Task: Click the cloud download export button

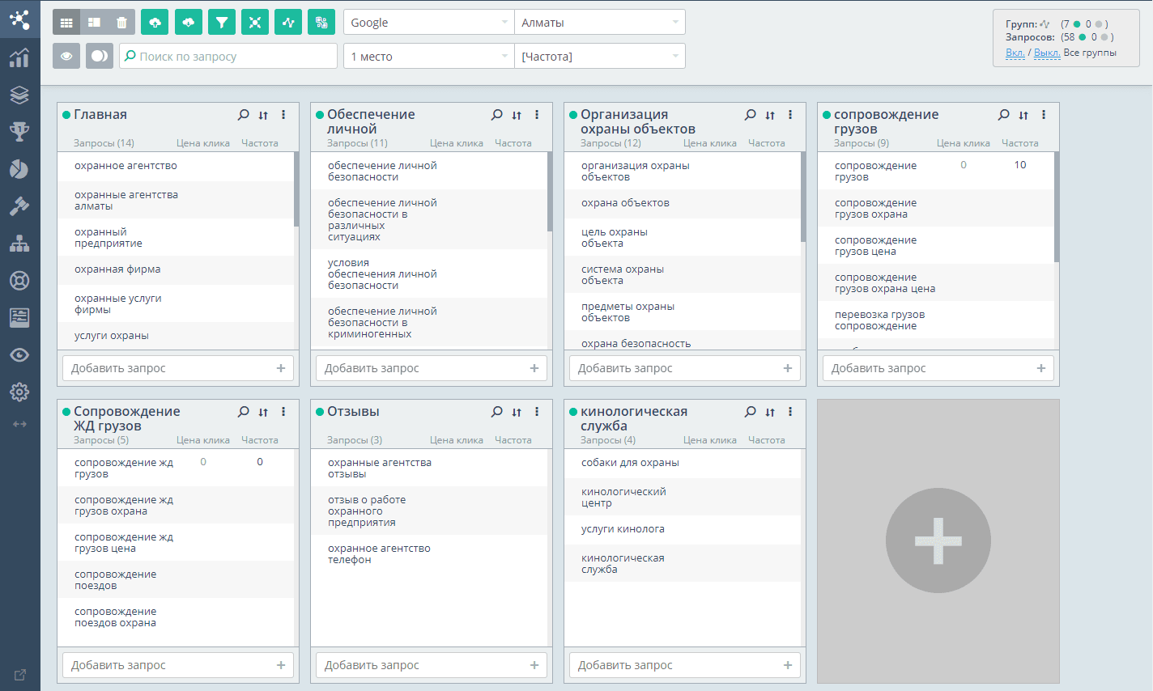Action: click(x=188, y=23)
